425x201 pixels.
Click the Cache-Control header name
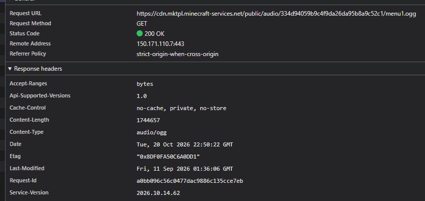pyautogui.click(x=28, y=108)
